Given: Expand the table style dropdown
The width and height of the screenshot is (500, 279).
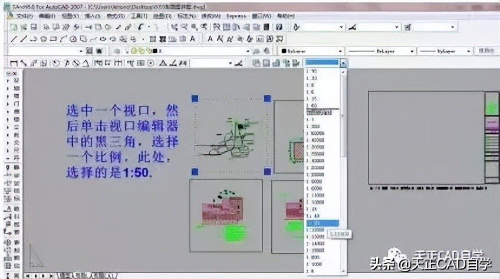Looking at the screenshot, I should 452,28.
